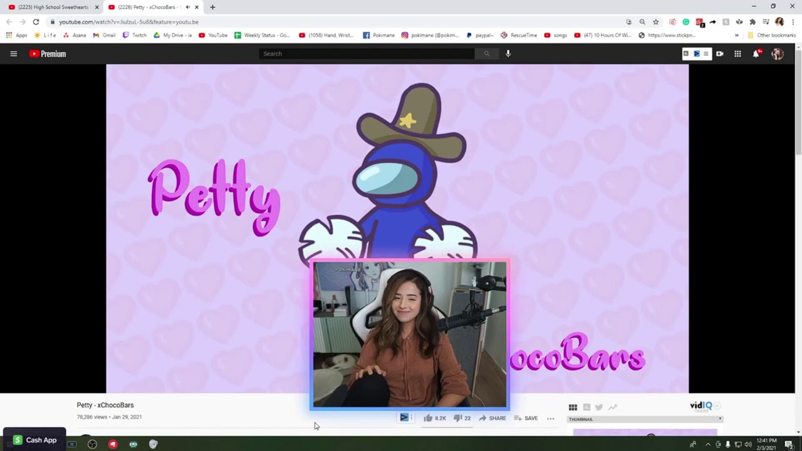The width and height of the screenshot is (802, 451).
Task: Click the YouTube search field
Action: [x=367, y=54]
